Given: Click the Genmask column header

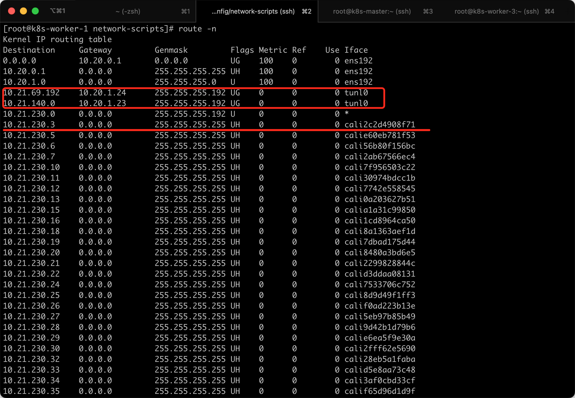Looking at the screenshot, I should [171, 50].
